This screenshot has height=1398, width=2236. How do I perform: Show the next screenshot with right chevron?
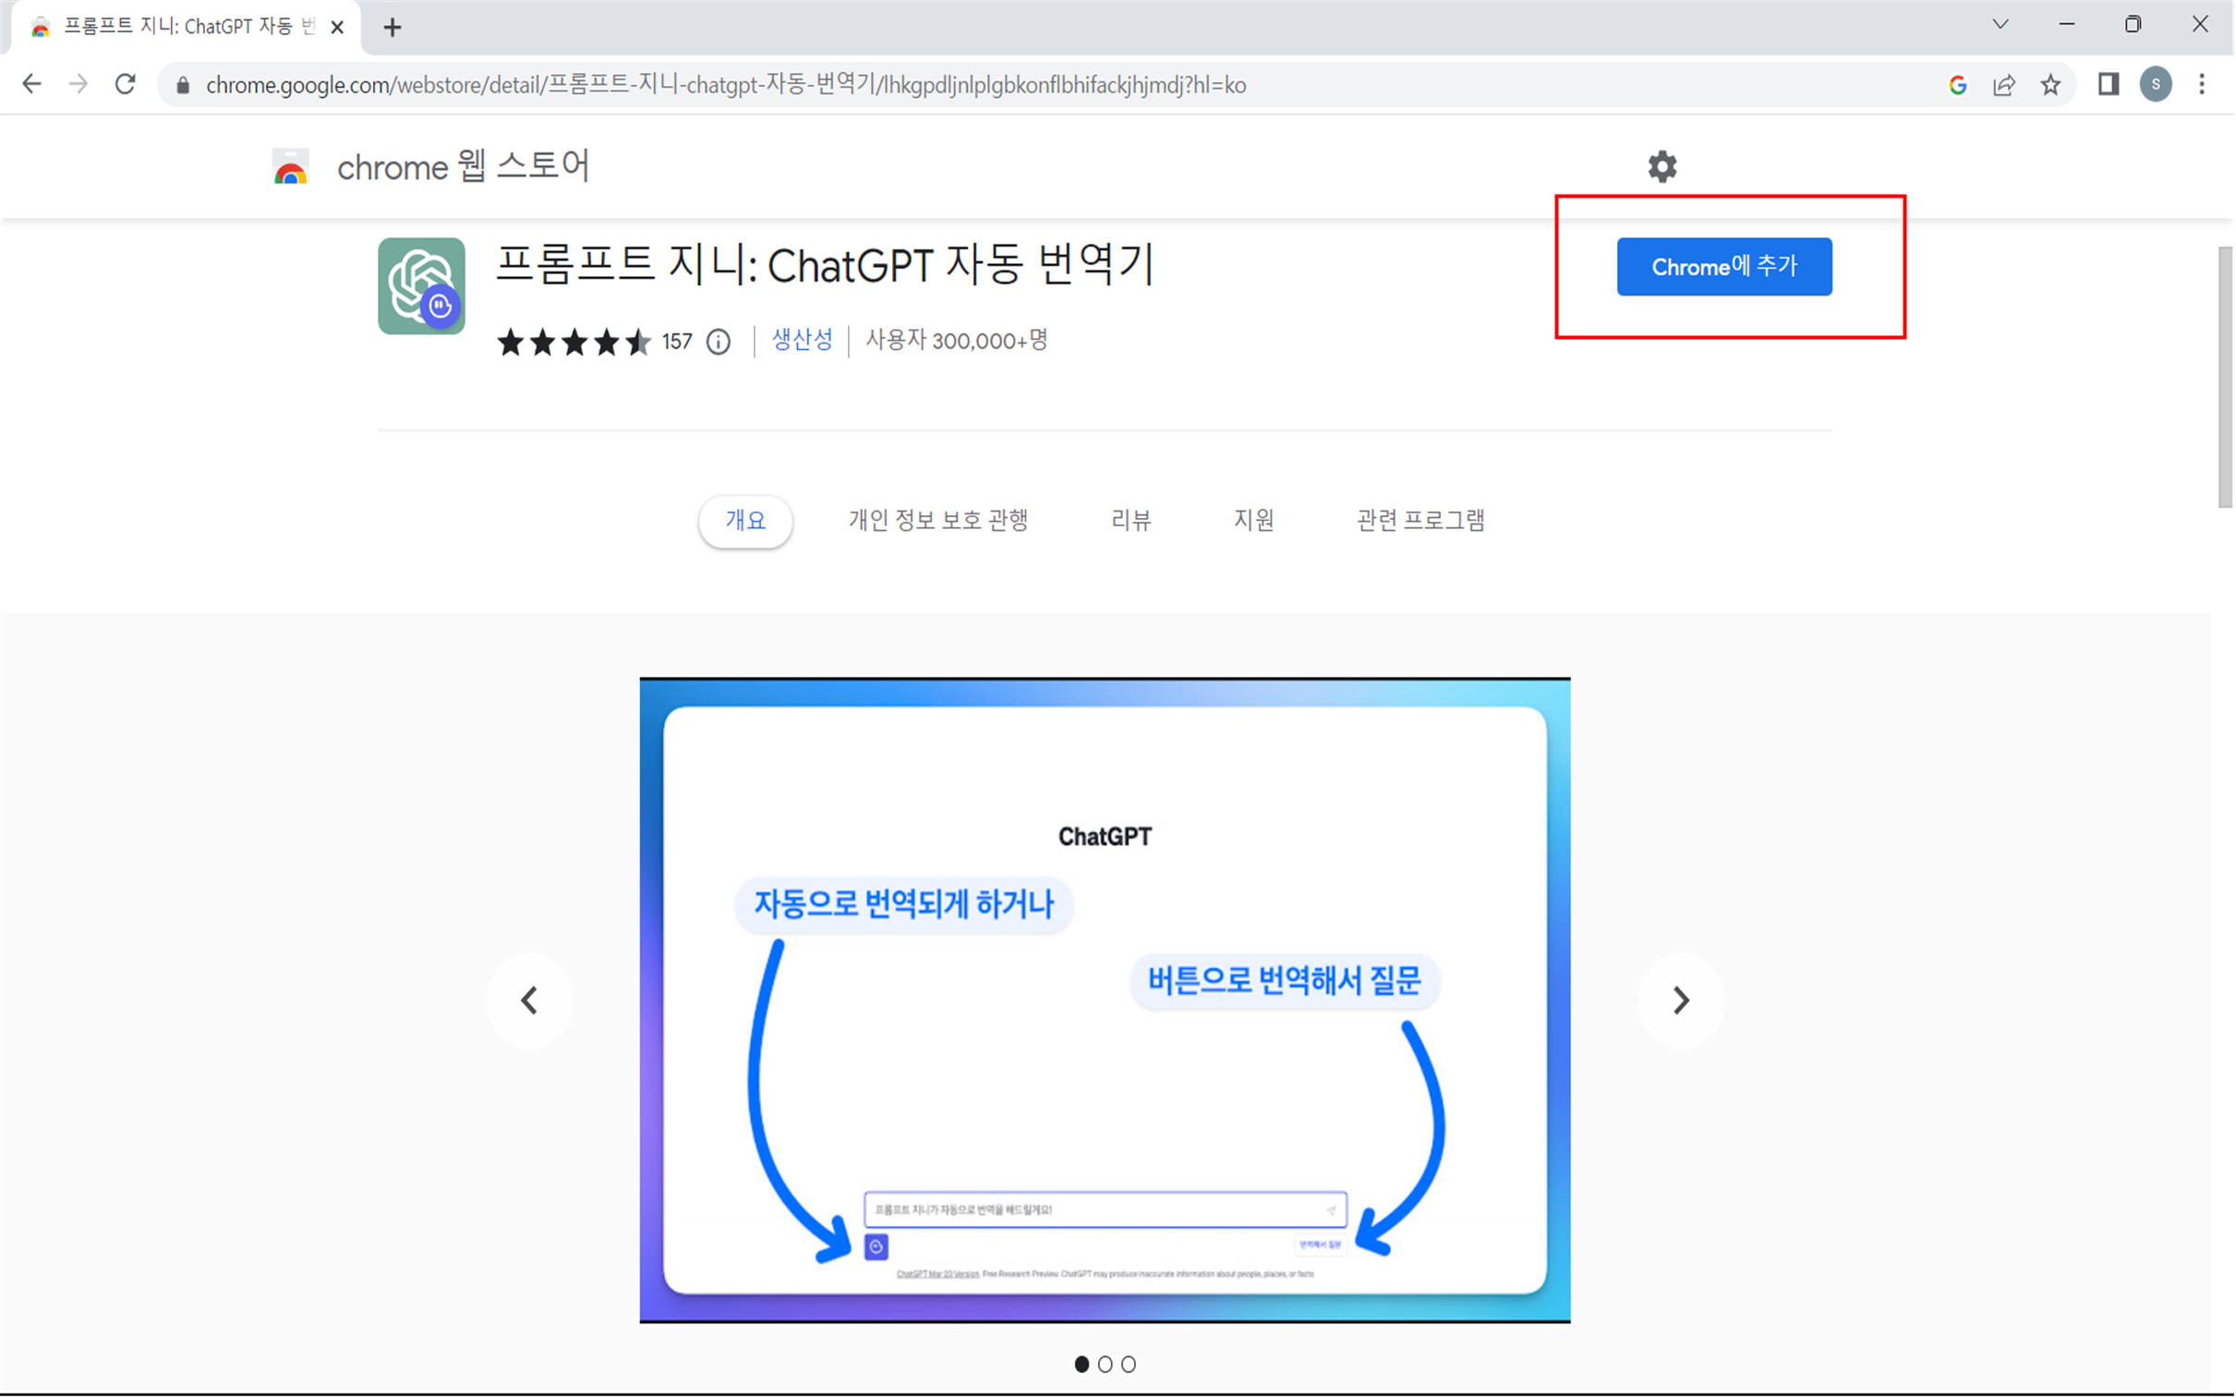[x=1681, y=1000]
